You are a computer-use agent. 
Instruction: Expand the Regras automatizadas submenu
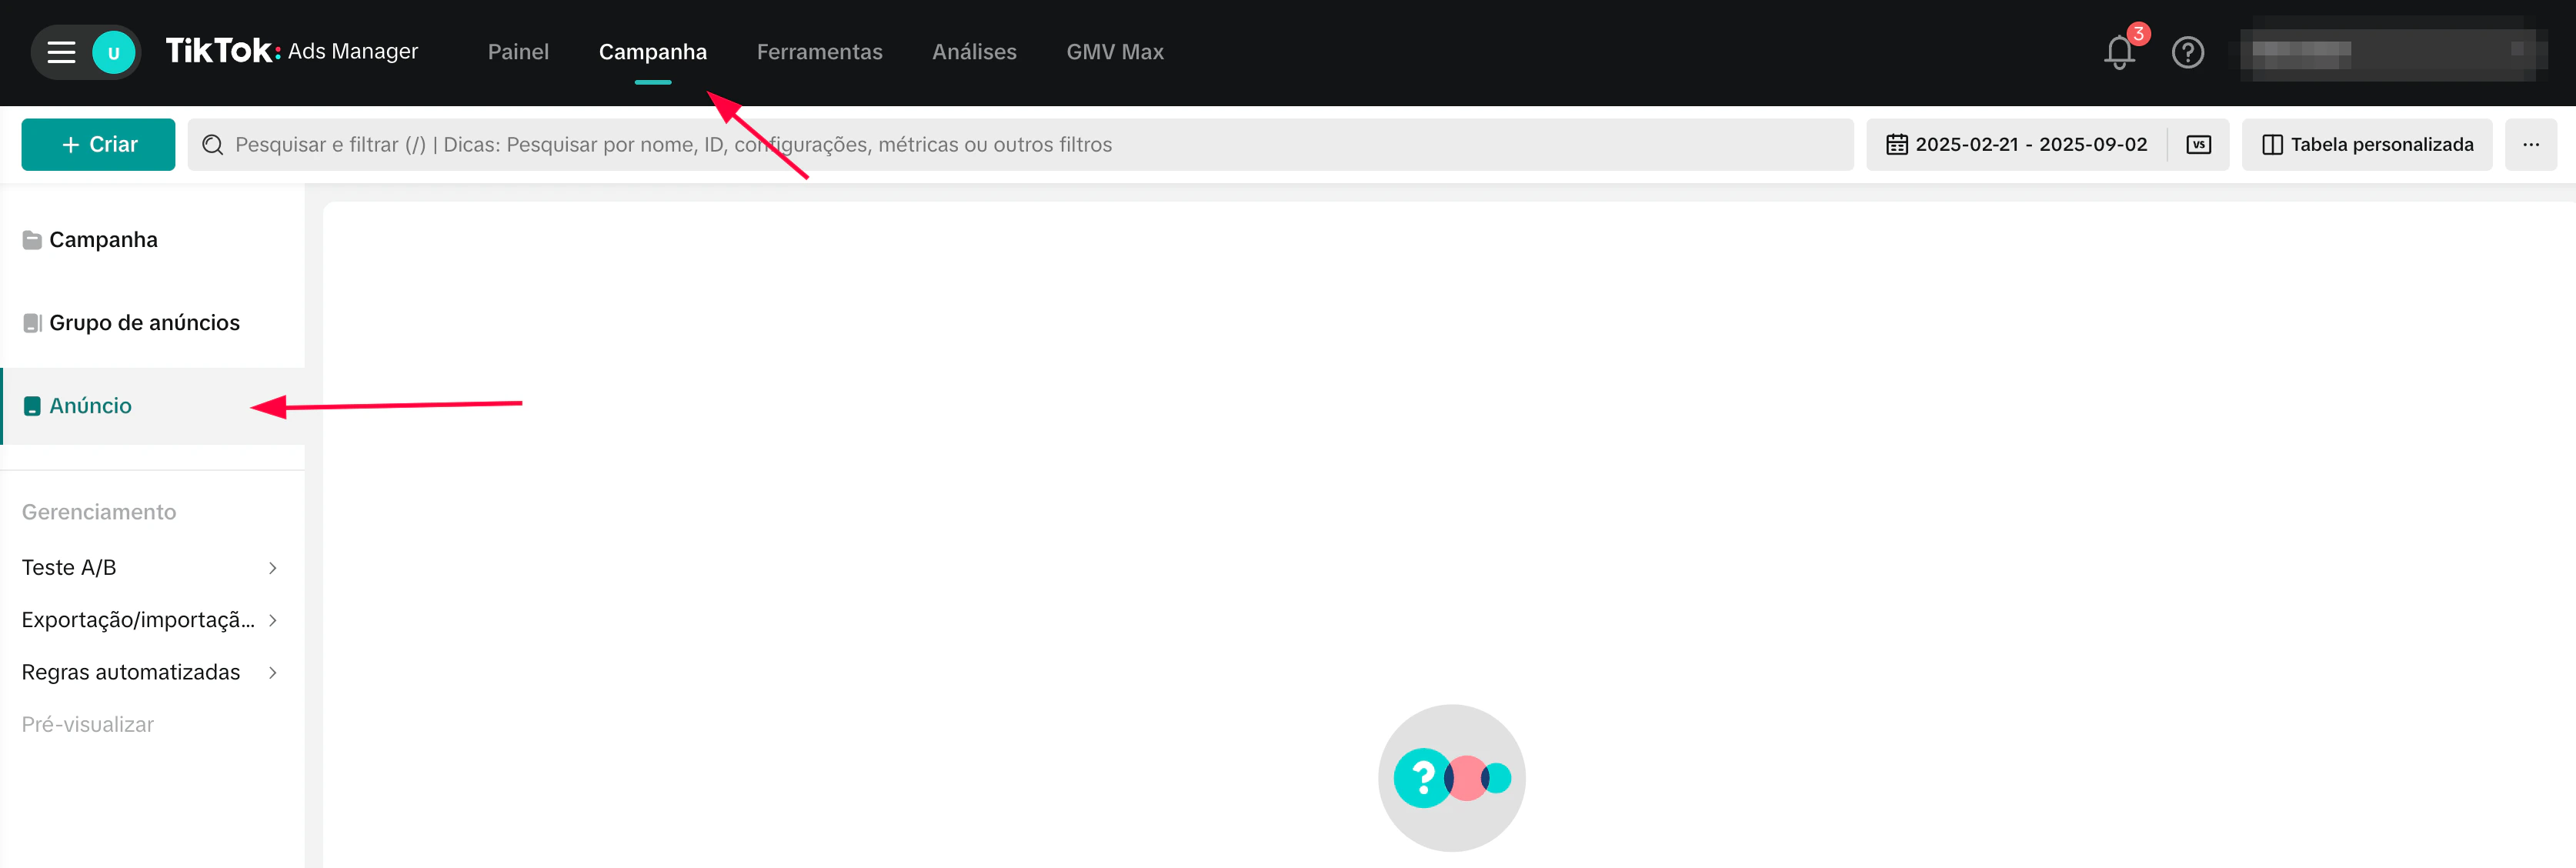tap(150, 672)
